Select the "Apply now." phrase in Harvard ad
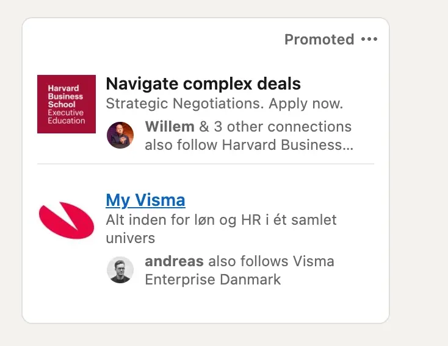Image resolution: width=448 pixels, height=346 pixels. tap(305, 104)
